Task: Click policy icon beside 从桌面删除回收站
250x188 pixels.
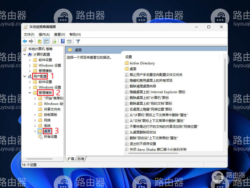Action: 127,132
